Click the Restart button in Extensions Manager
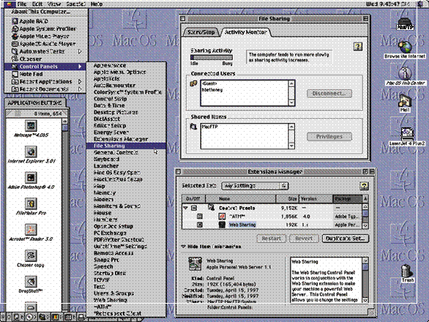 tap(271, 239)
